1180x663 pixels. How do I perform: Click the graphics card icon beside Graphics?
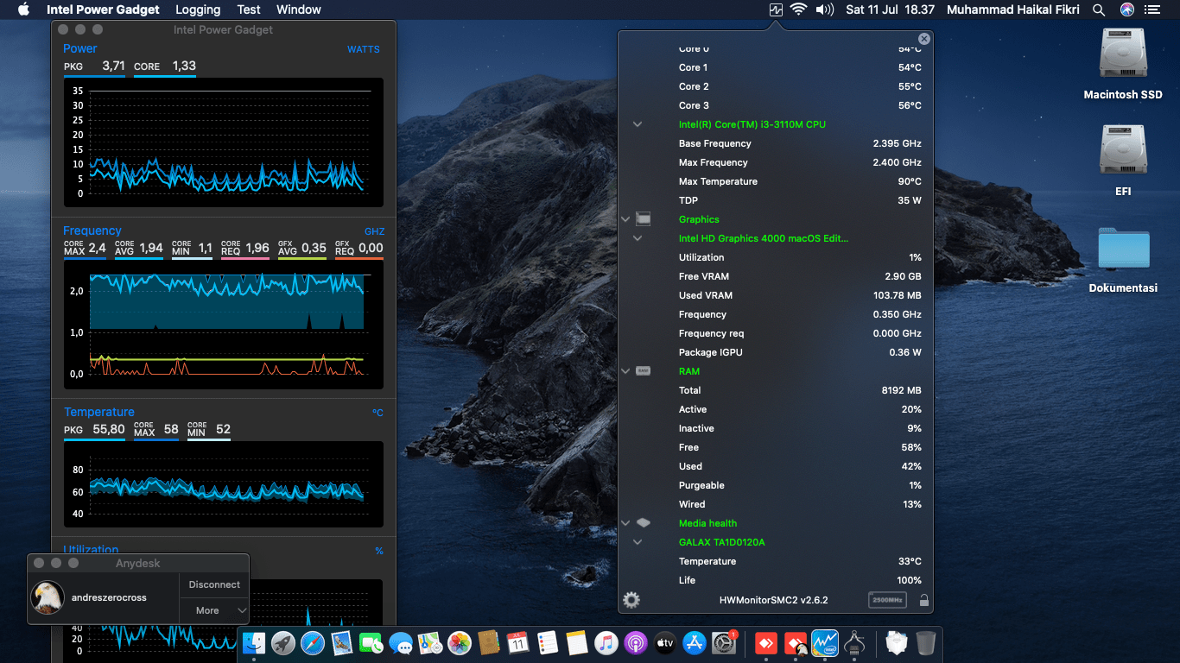tap(644, 219)
